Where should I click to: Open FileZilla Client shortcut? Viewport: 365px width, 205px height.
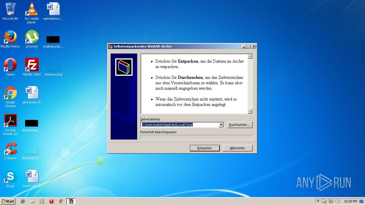(x=31, y=67)
